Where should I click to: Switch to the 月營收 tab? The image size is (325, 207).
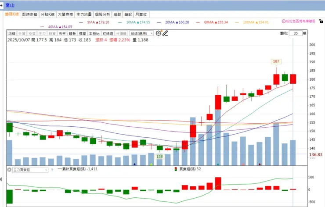click(141, 14)
